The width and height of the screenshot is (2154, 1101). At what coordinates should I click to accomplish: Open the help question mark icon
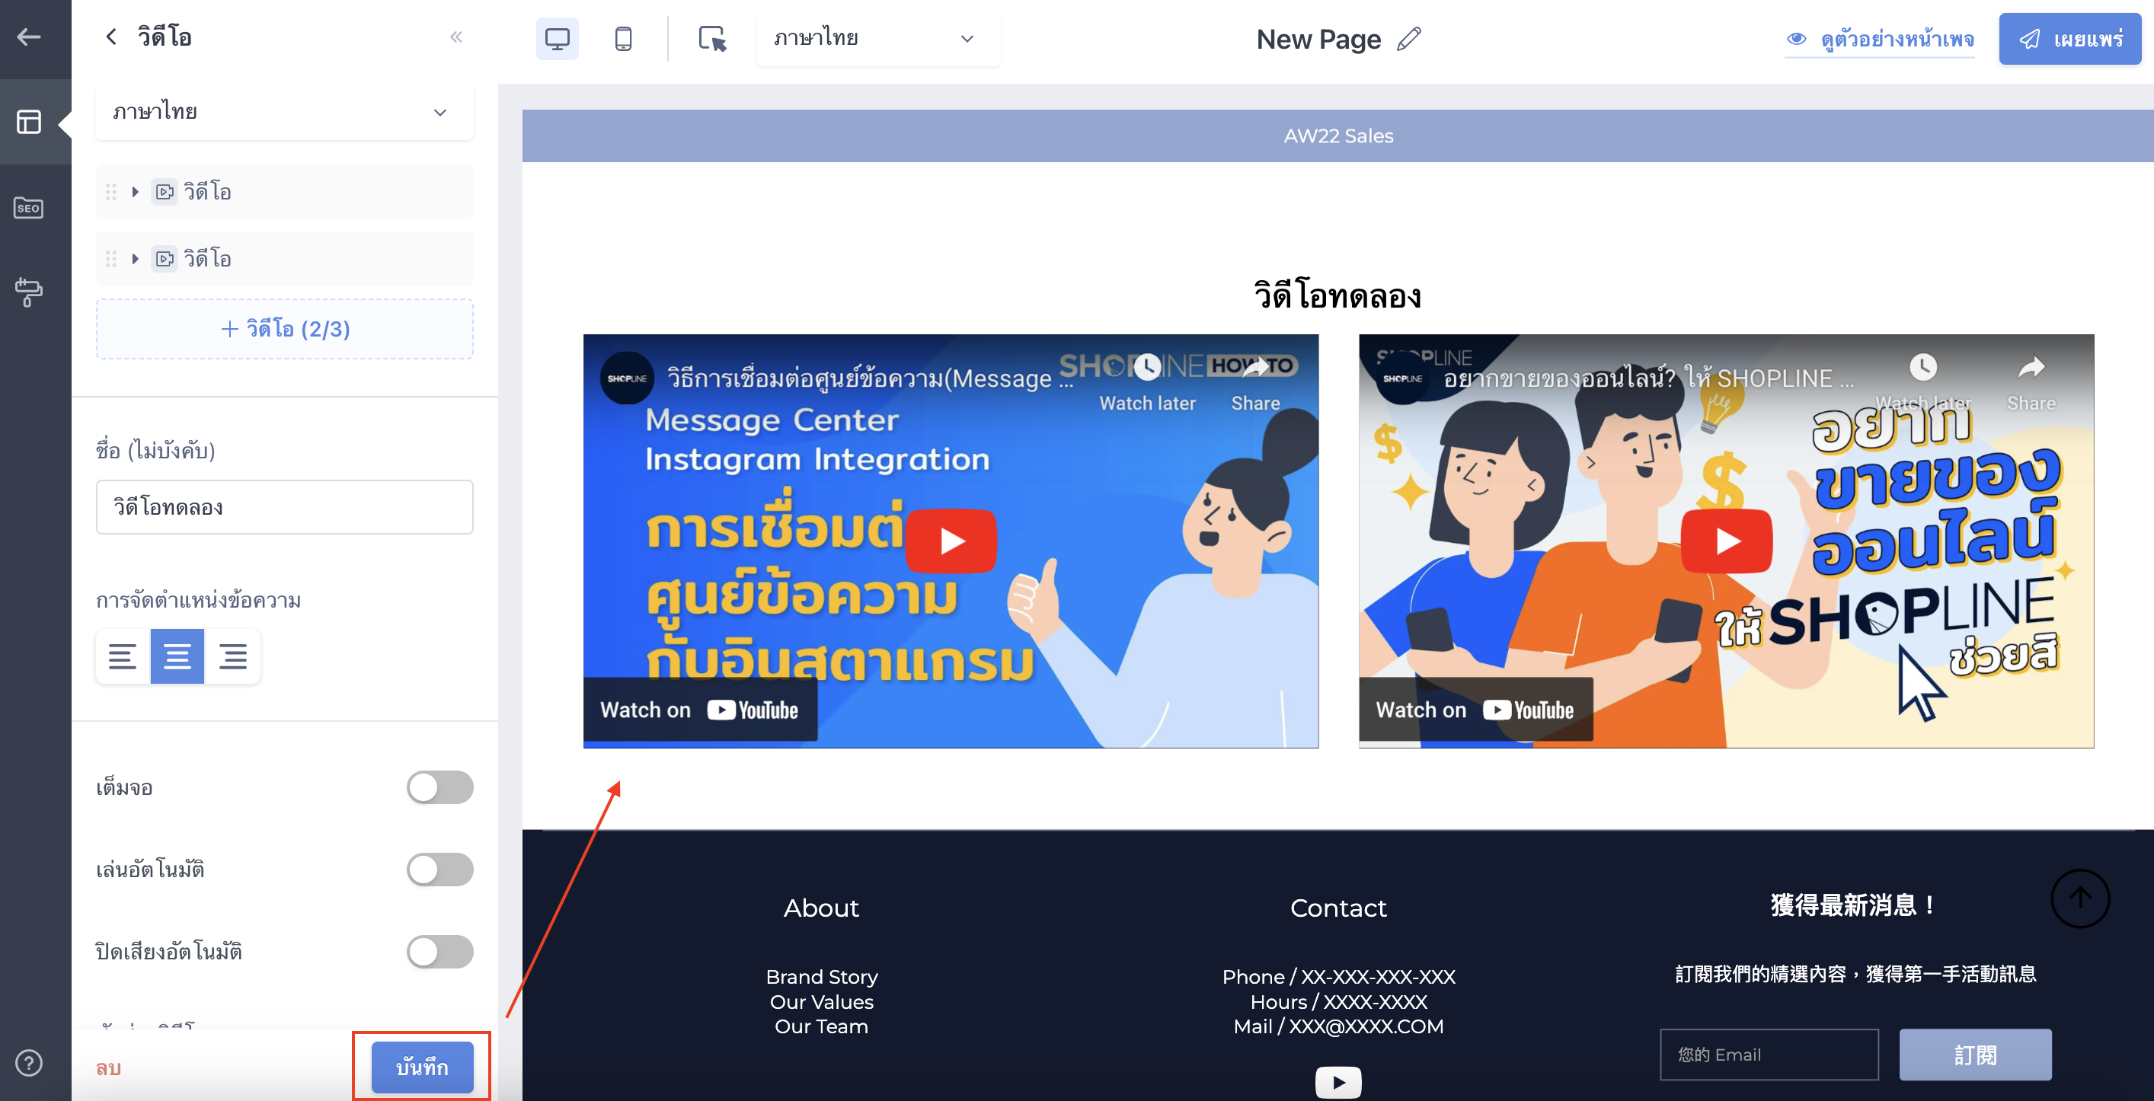pyautogui.click(x=29, y=1062)
